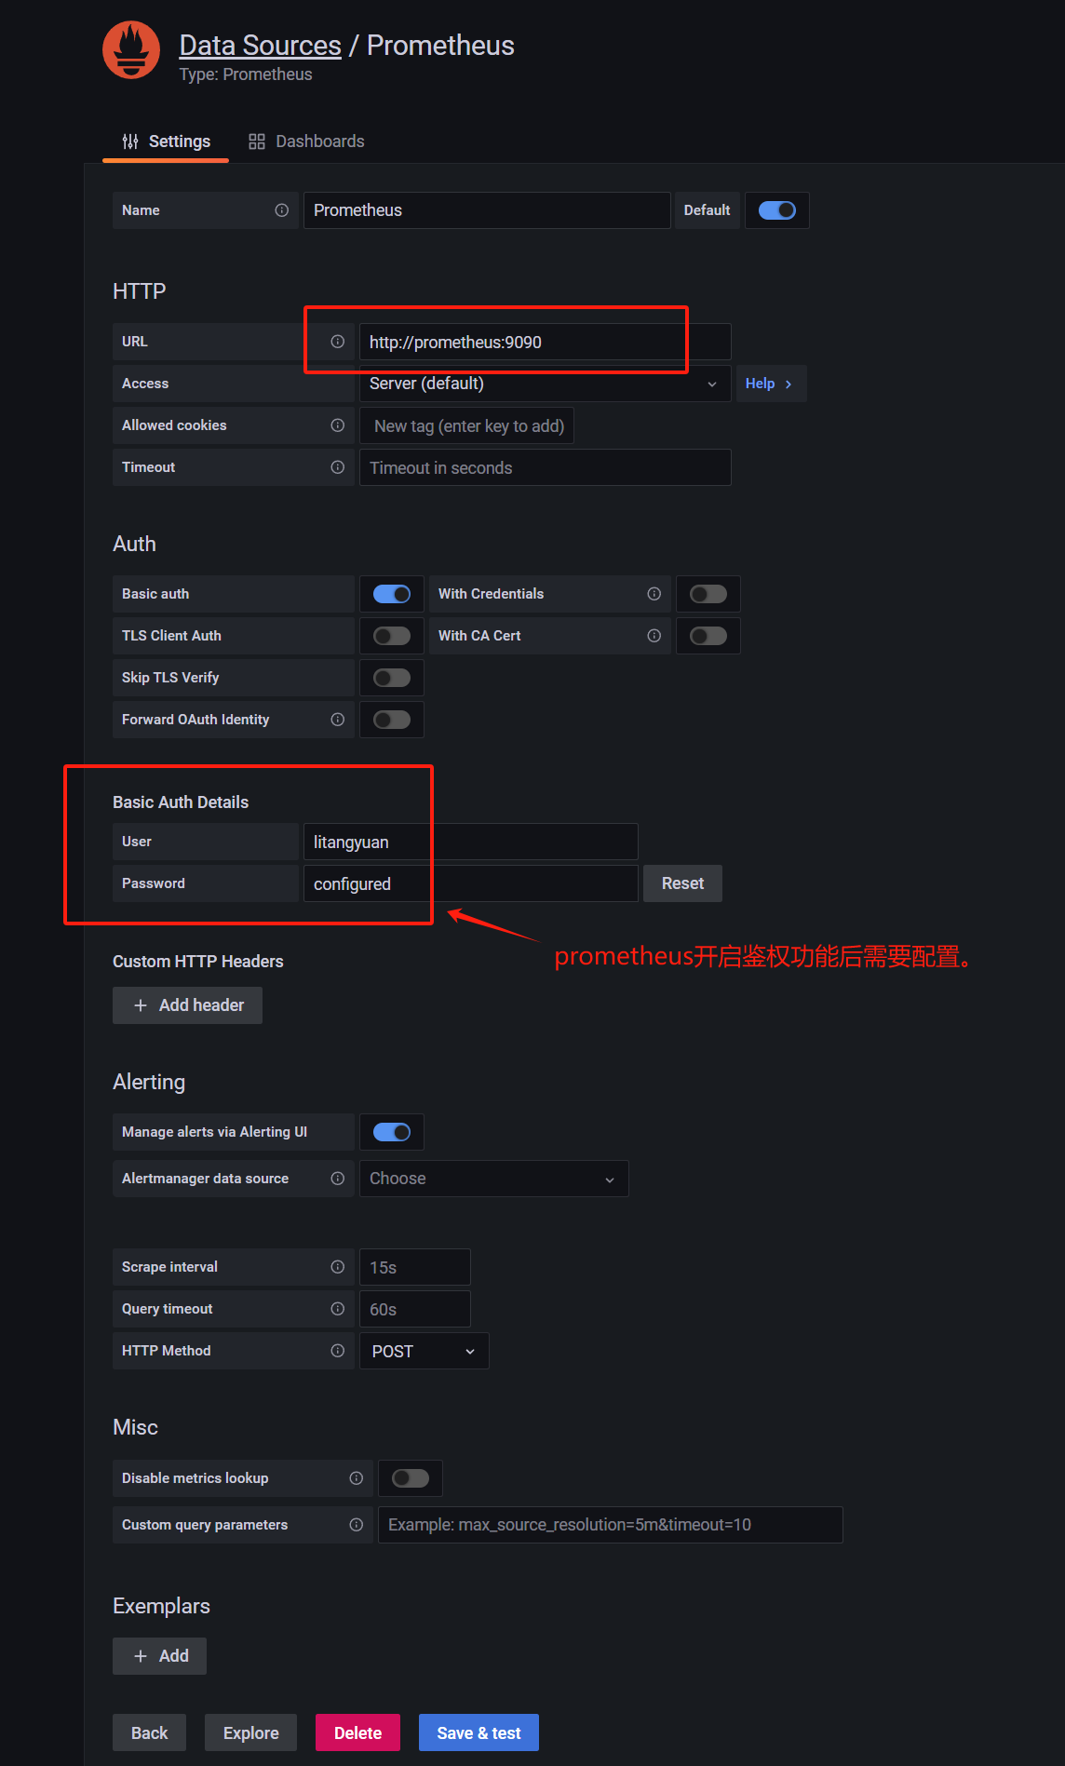The width and height of the screenshot is (1065, 1766).
Task: Click the info icon beside Name label
Action: [281, 210]
